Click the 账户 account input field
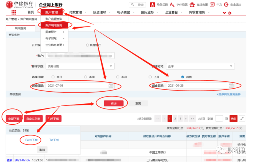The width and height of the screenshot is (255, 162). point(80,56)
